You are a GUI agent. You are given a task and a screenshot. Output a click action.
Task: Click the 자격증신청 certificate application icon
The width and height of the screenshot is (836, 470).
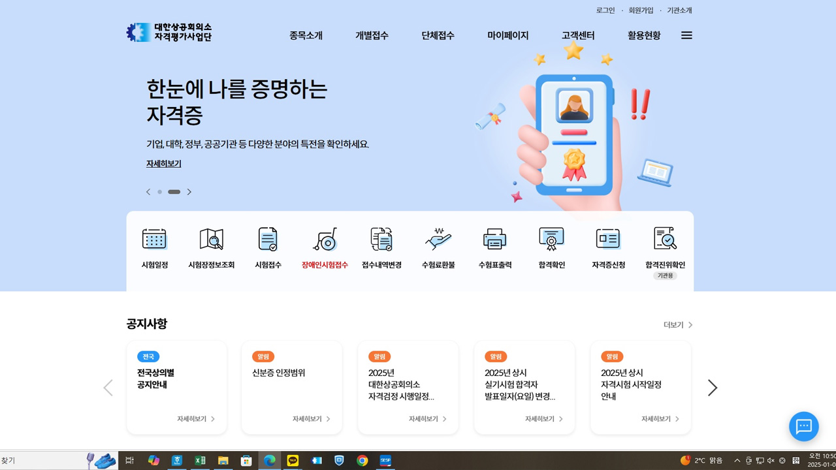pyautogui.click(x=607, y=248)
